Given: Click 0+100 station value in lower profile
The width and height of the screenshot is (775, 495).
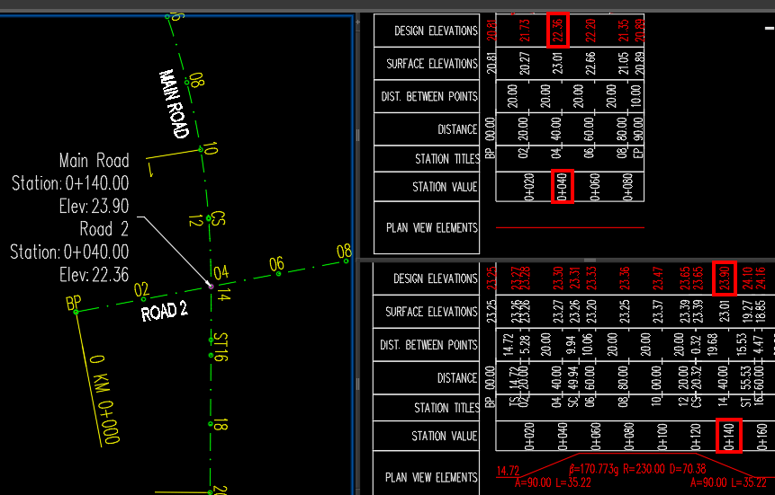Looking at the screenshot, I should pos(662,436).
